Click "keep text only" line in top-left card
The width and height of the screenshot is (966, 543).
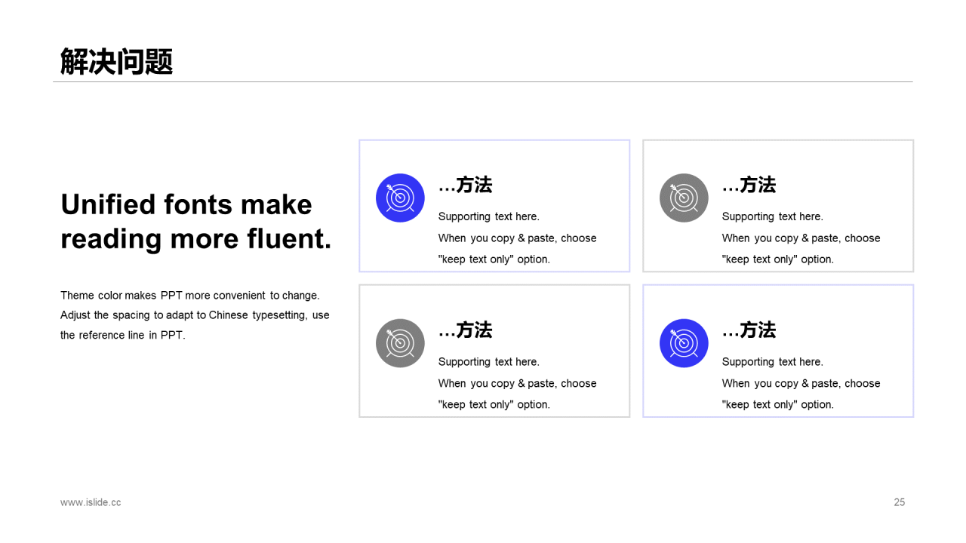494,259
